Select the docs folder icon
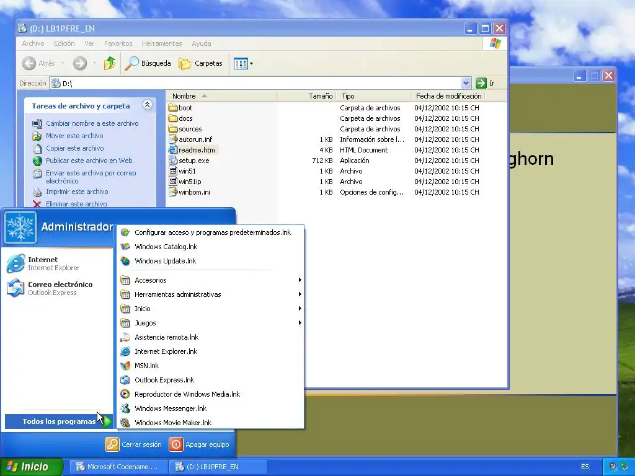This screenshot has width=635, height=476. tap(173, 118)
